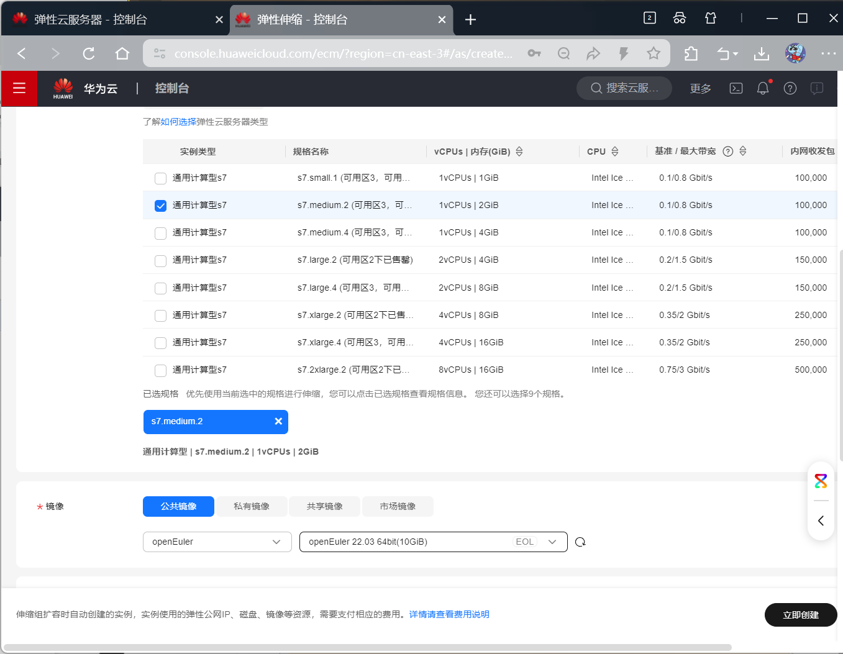Open the 如何选择 help link

(178, 122)
